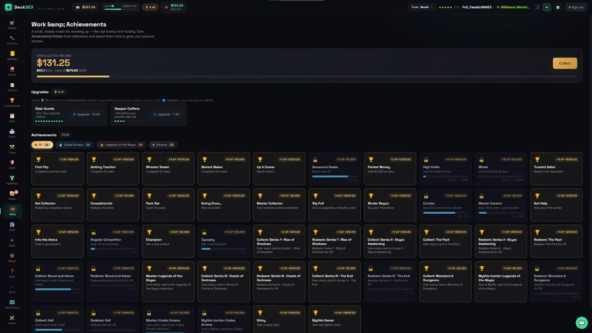Click the uncollected income progress bar

coord(307,76)
